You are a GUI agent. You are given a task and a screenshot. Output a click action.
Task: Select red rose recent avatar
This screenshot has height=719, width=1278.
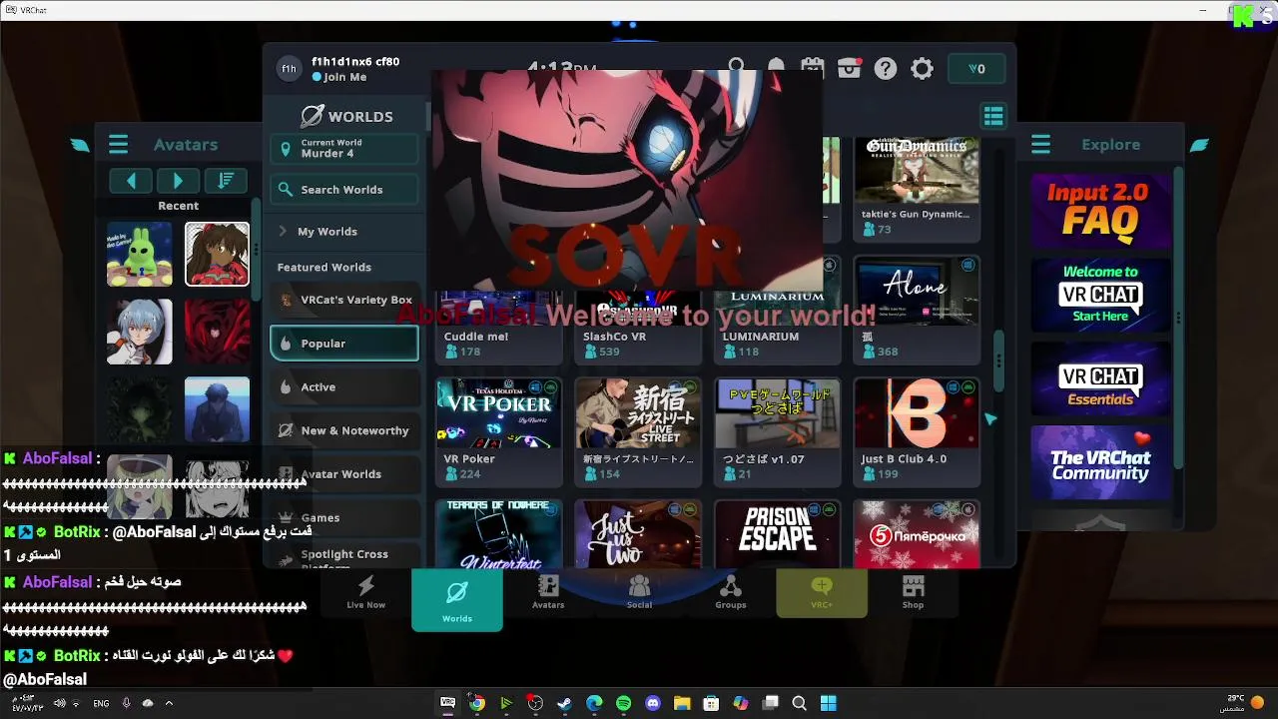[217, 332]
